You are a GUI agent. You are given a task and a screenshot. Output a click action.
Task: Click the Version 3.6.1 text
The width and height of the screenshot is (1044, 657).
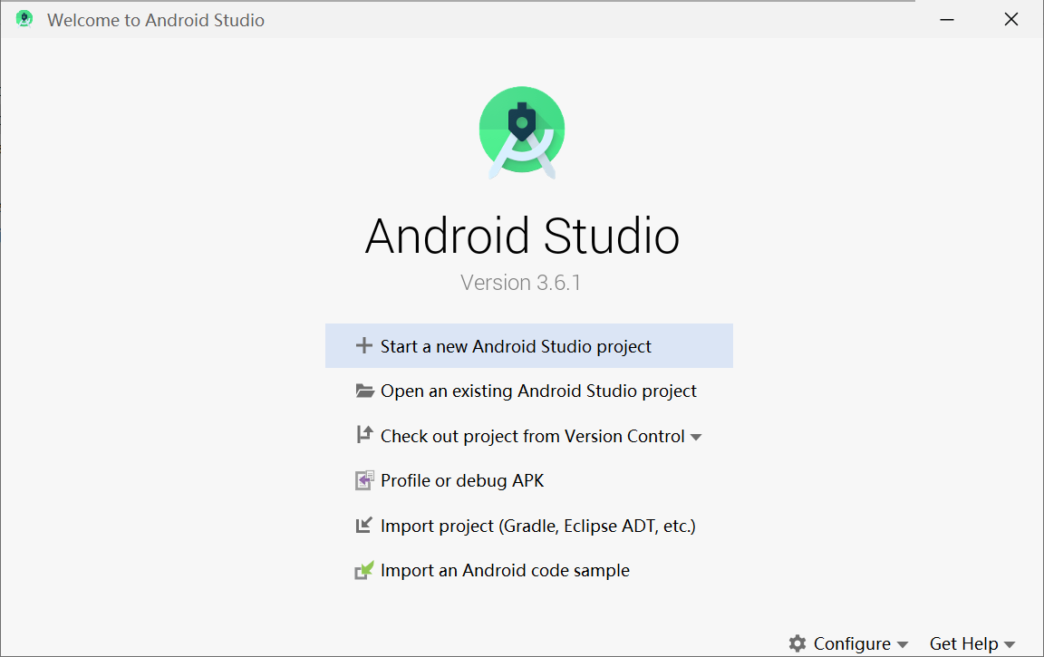coord(521,283)
